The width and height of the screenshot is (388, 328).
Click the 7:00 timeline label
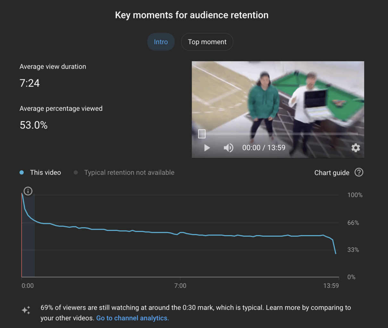(180, 286)
